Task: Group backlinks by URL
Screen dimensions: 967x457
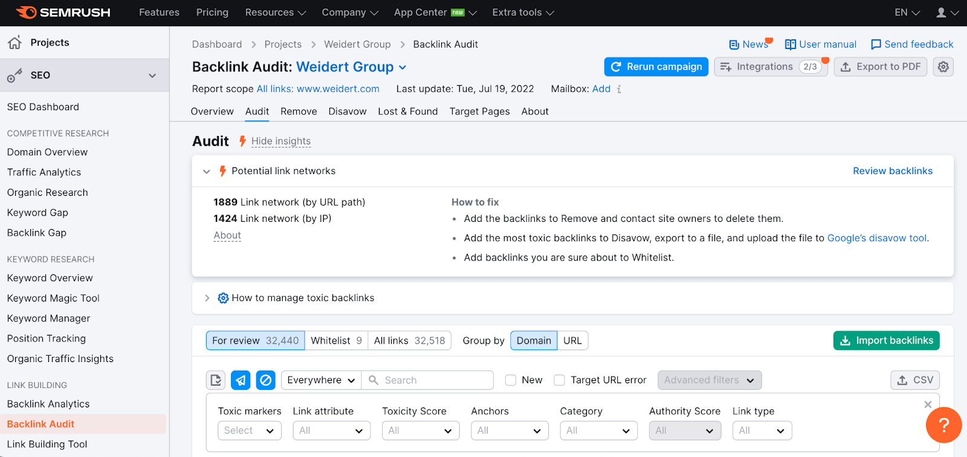Action: pos(572,340)
